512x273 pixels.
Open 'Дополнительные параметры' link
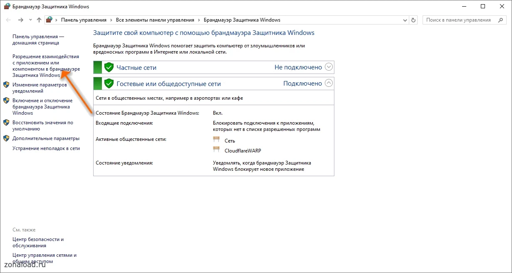(46, 138)
